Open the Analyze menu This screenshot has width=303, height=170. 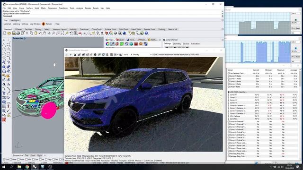coord(80,8)
